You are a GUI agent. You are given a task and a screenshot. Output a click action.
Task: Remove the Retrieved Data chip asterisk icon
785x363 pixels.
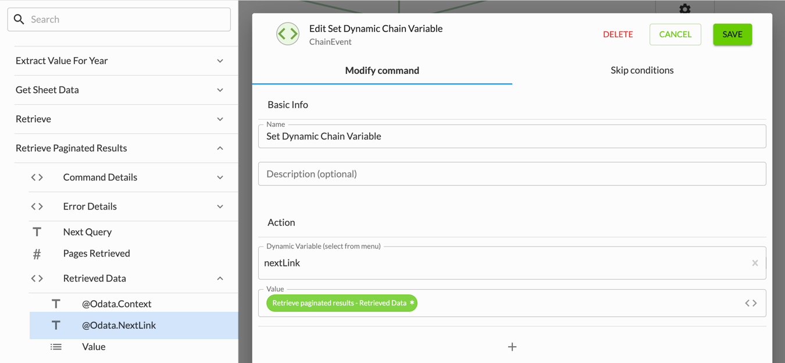pos(412,303)
